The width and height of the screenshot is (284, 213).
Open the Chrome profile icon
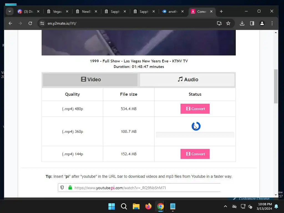point(262,23)
